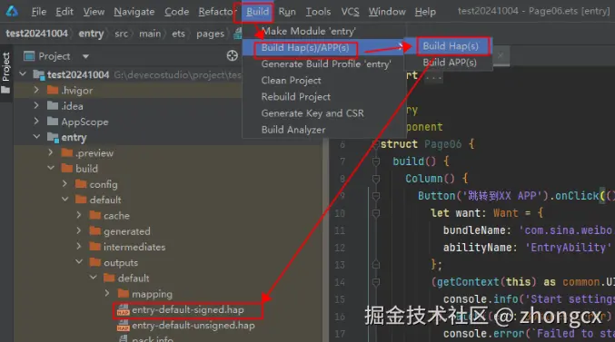Click the DevEco Studio logo icon
This screenshot has width=615, height=342.
(12, 12)
